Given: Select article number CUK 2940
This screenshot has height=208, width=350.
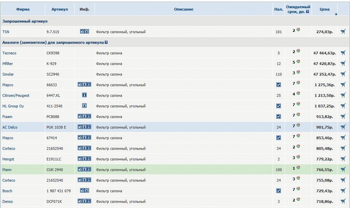Looking at the screenshot, I should tap(55, 170).
